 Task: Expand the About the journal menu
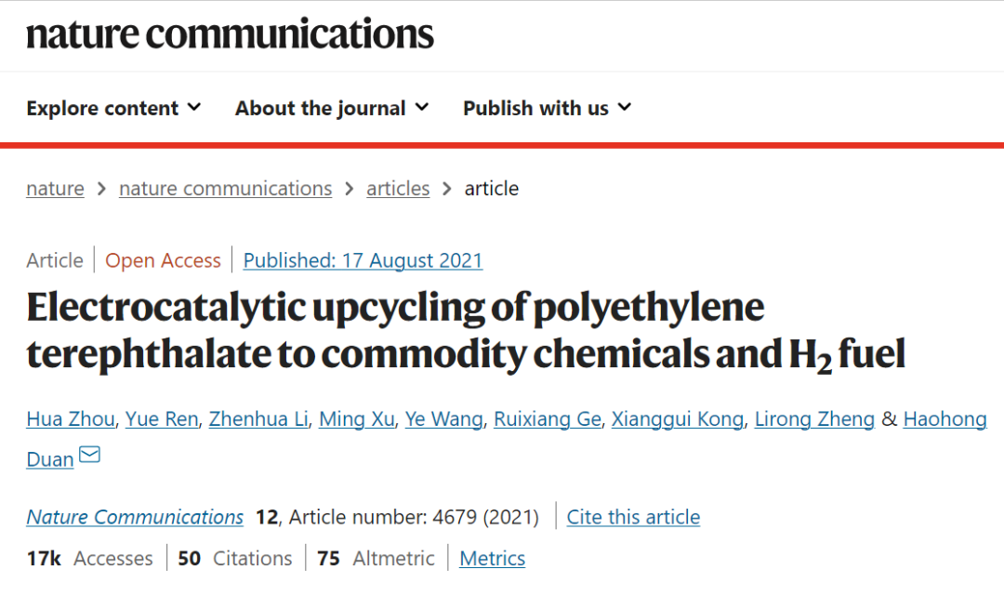point(332,108)
